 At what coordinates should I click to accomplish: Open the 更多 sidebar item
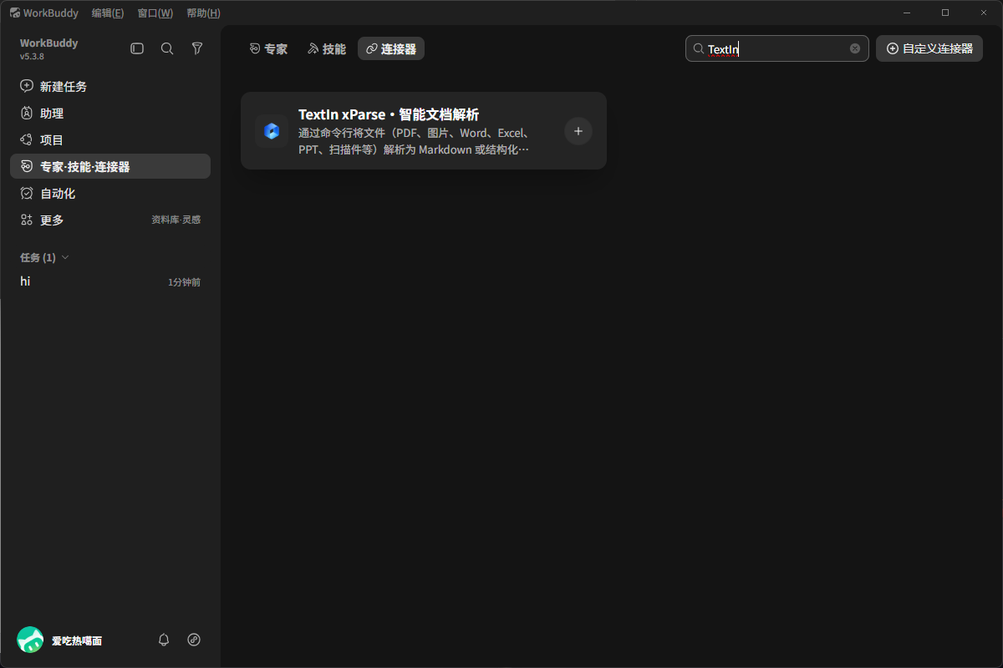pyautogui.click(x=110, y=220)
